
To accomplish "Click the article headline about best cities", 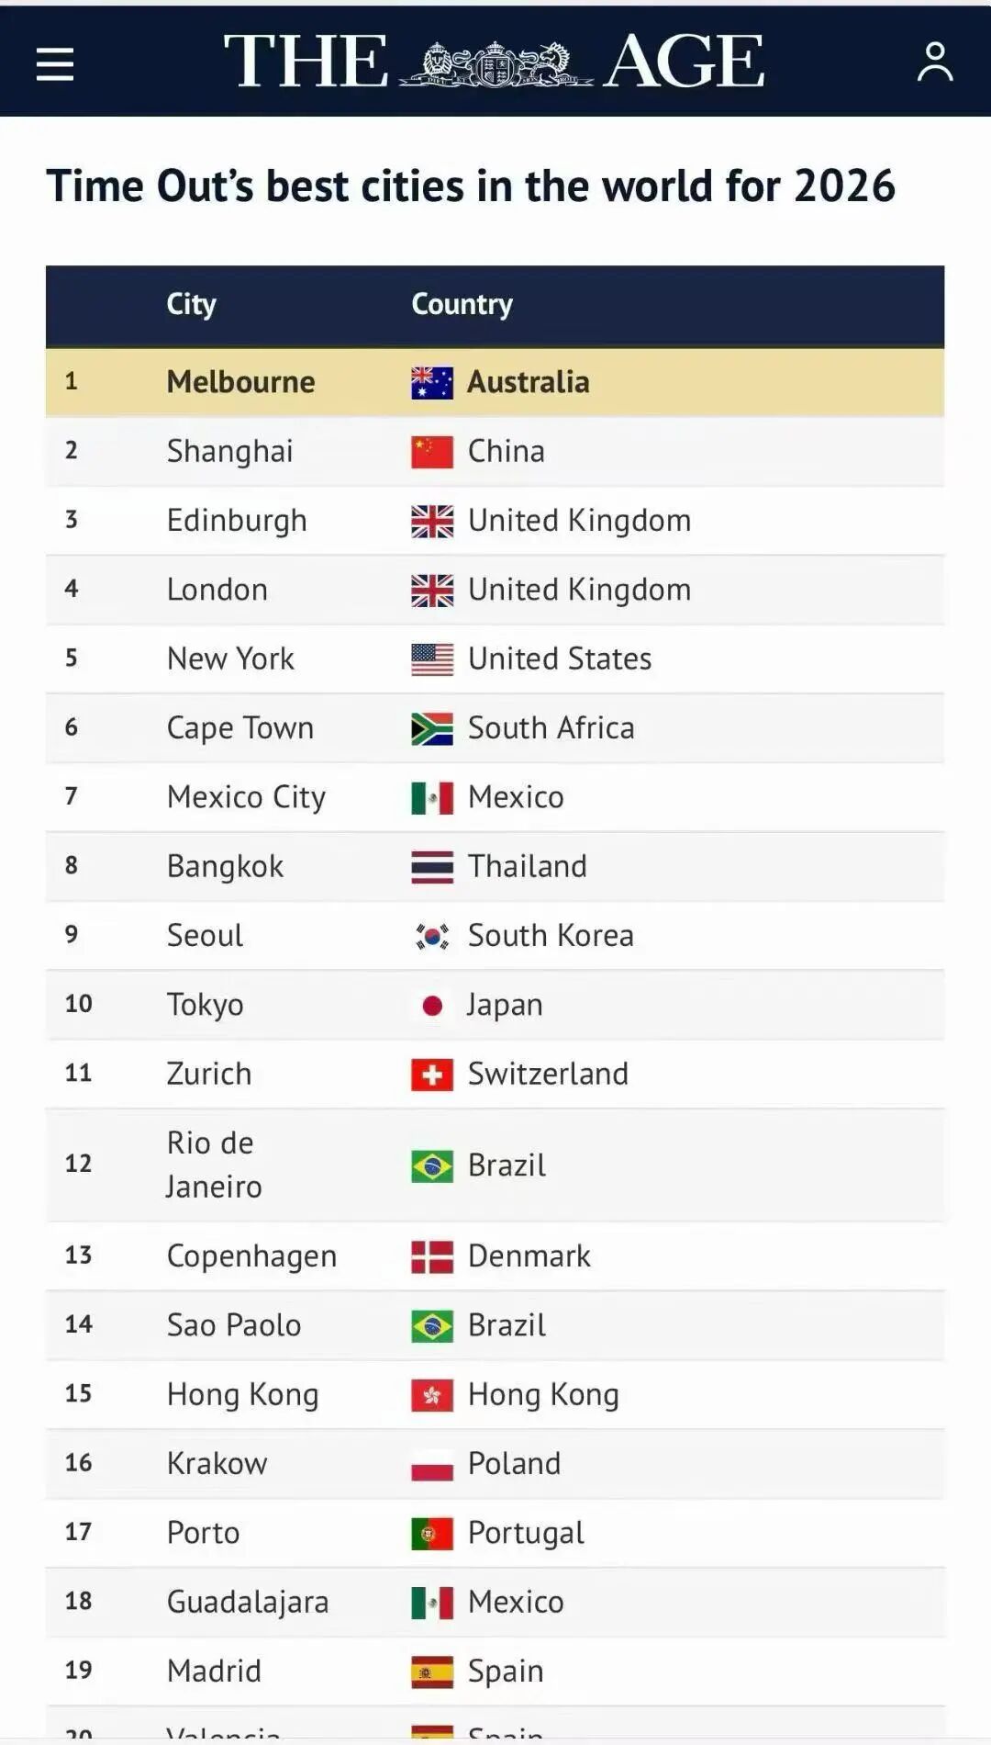I will click(470, 186).
